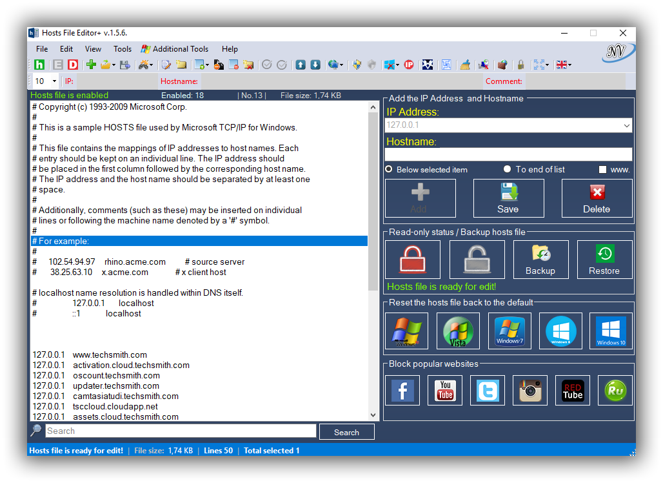Expand the globe monitor icon dropdown
This screenshot has width=663, height=483.
pyautogui.click(x=341, y=65)
